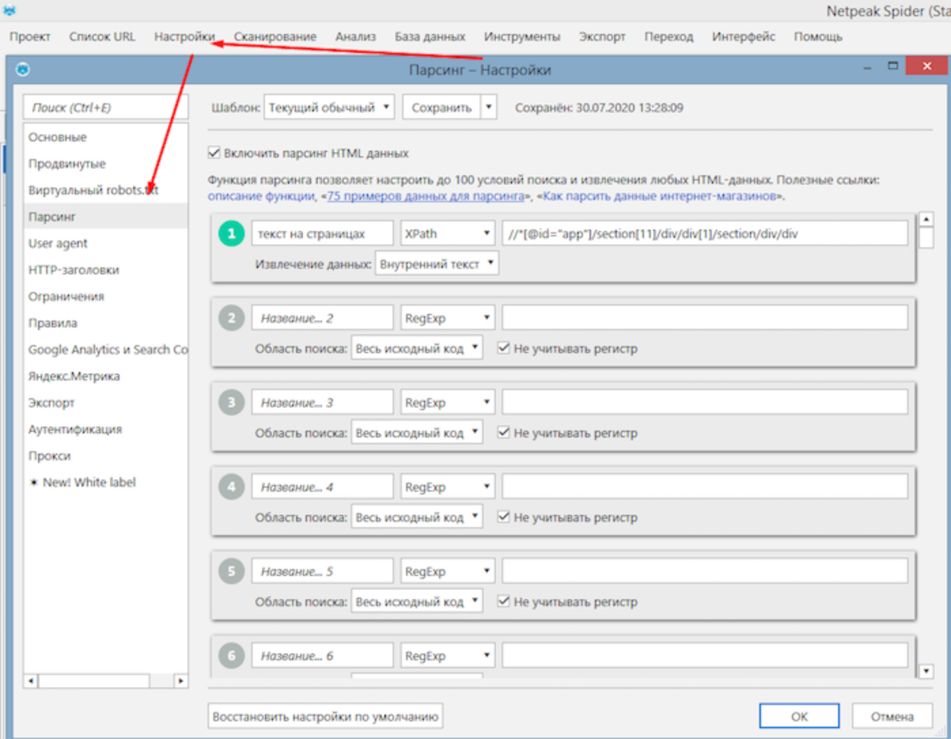Toggle 'Не учитывать регистр' in condition 4
This screenshot has height=739, width=951.
[x=503, y=517]
